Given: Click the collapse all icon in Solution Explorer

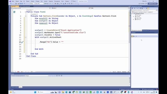Looking at the screenshot, I should pyautogui.click(x=141, y=8).
